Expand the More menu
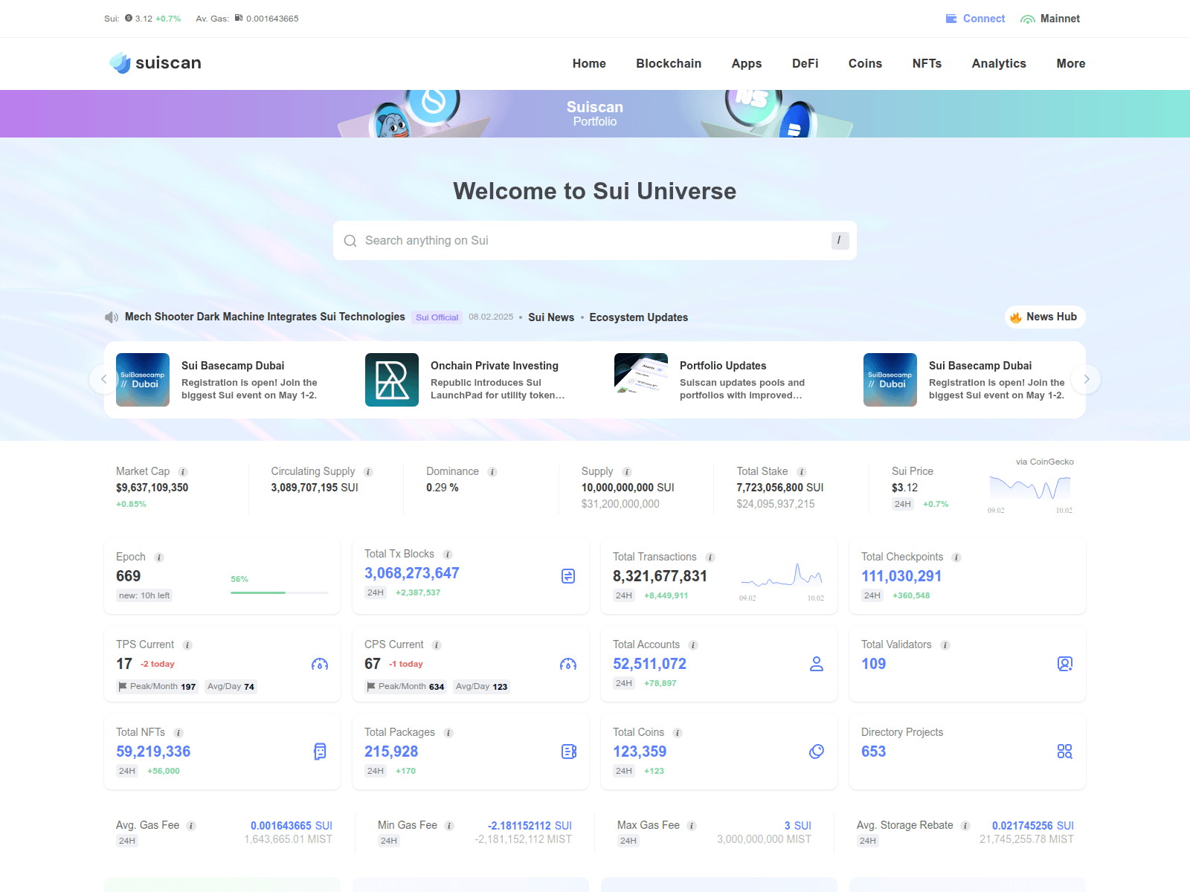 1071,64
